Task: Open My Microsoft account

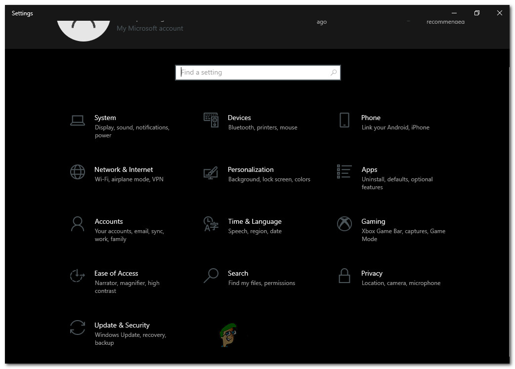Action: click(x=150, y=28)
